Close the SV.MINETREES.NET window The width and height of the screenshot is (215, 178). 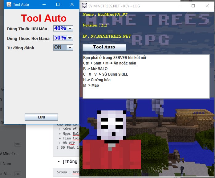click(207, 6)
